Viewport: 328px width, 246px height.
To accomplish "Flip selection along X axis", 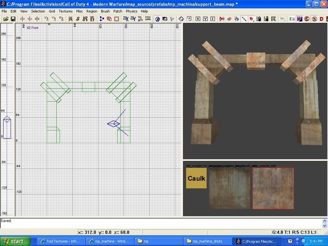I will click(x=22, y=19).
